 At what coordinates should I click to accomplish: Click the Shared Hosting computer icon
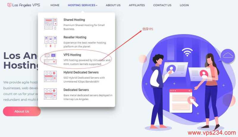pyautogui.click(x=51, y=24)
